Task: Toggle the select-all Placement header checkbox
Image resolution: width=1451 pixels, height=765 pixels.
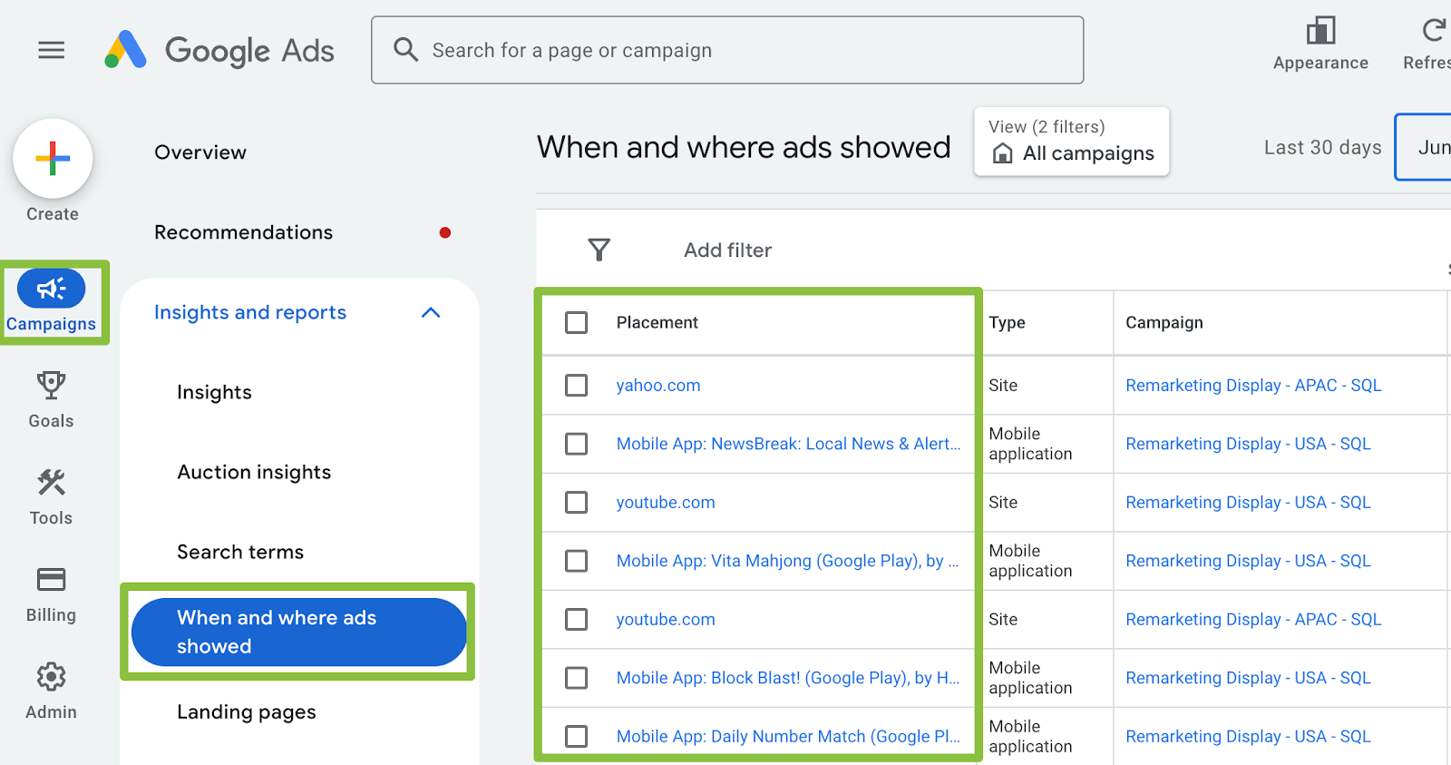Action: point(576,323)
